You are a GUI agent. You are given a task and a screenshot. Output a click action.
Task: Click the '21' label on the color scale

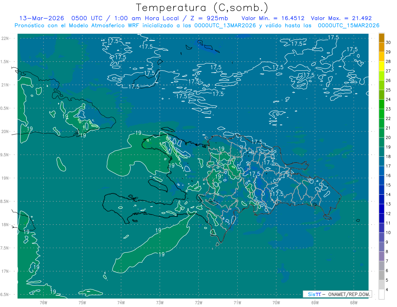(389, 128)
